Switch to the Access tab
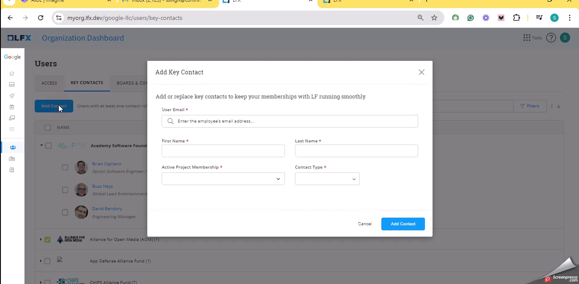The height and width of the screenshot is (284, 579). (x=49, y=83)
